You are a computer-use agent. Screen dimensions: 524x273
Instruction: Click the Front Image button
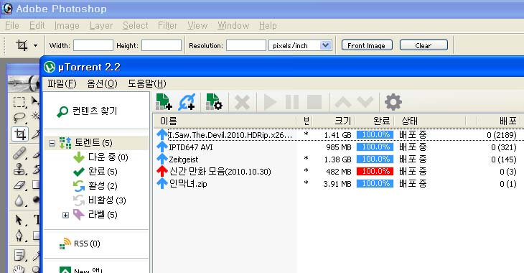click(367, 45)
